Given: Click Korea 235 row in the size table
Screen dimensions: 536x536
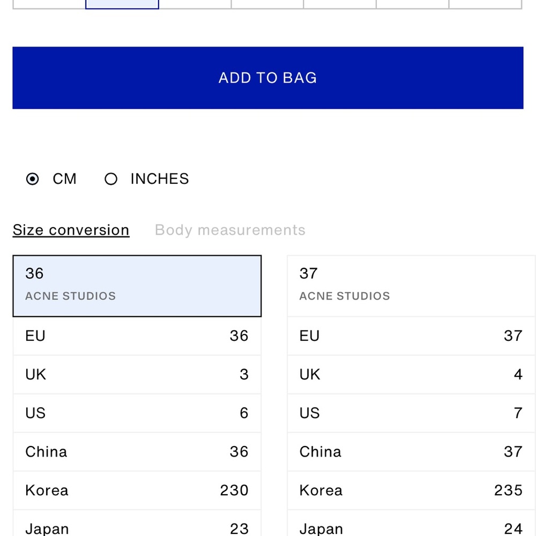Looking at the screenshot, I should tap(411, 490).
